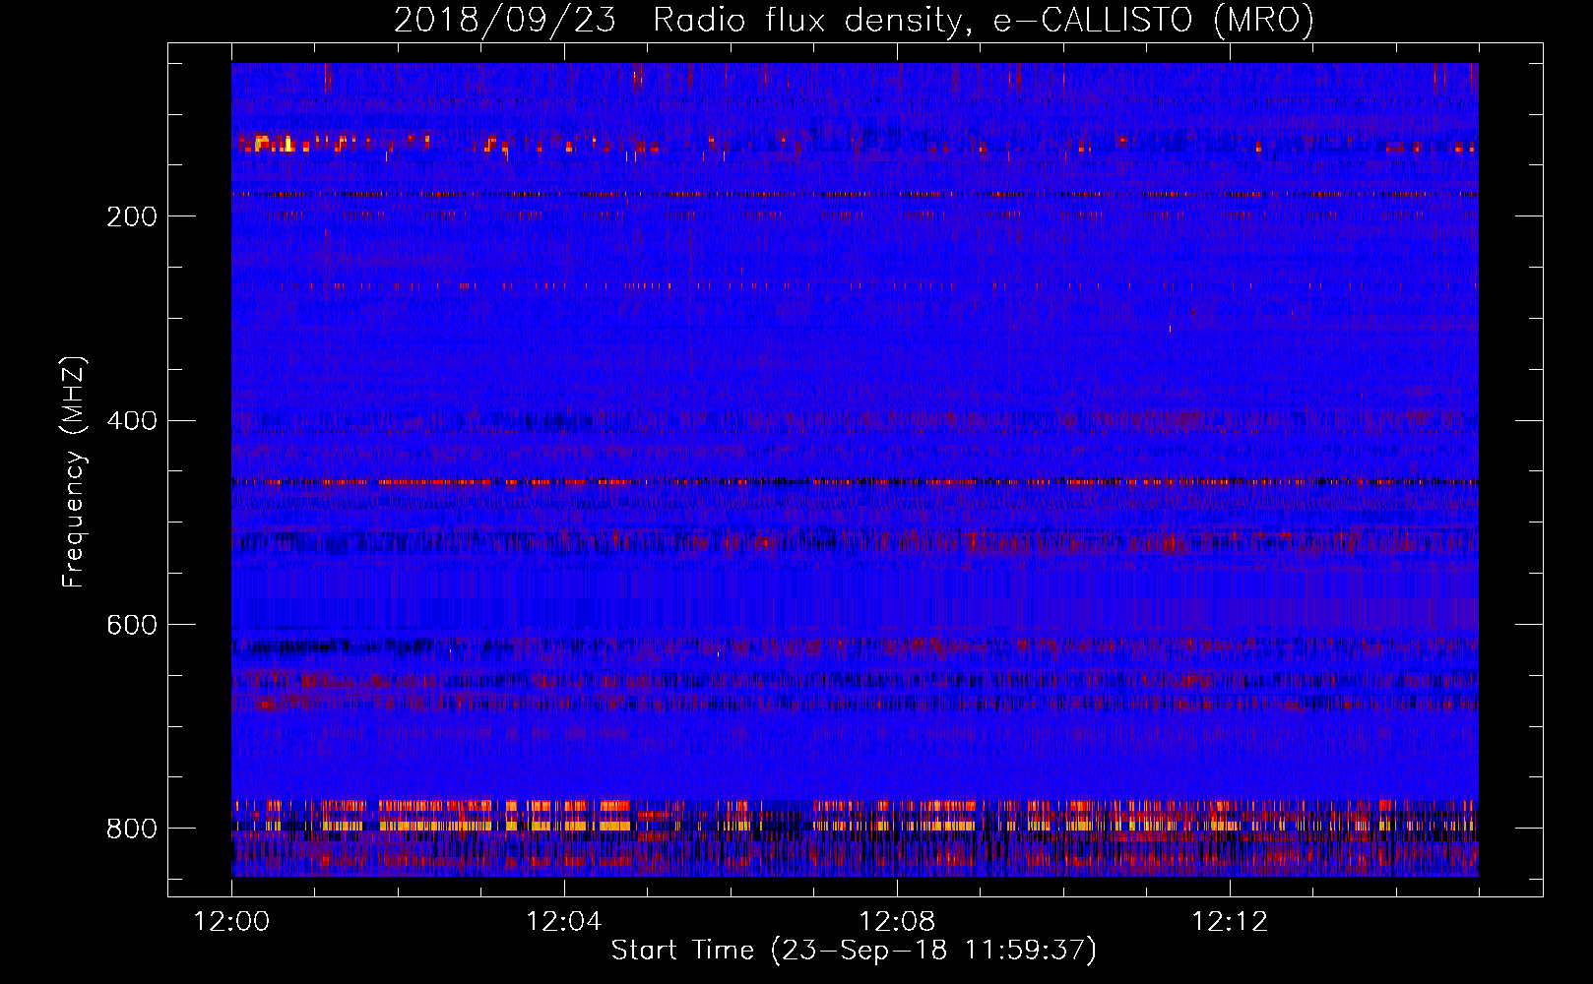Click the 12:12 time tick label
1593x984 pixels.
click(x=1230, y=922)
